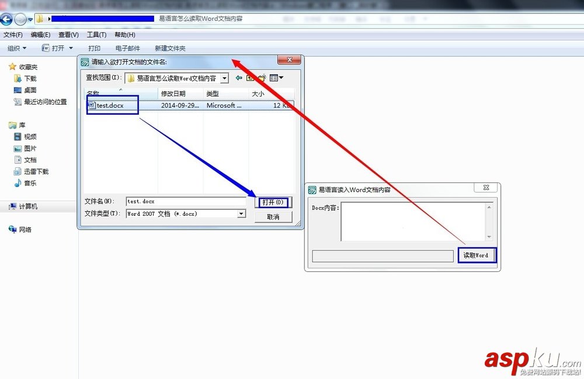Select test.docx in the file list
Screen dimensions: 584x379
pyautogui.click(x=110, y=105)
